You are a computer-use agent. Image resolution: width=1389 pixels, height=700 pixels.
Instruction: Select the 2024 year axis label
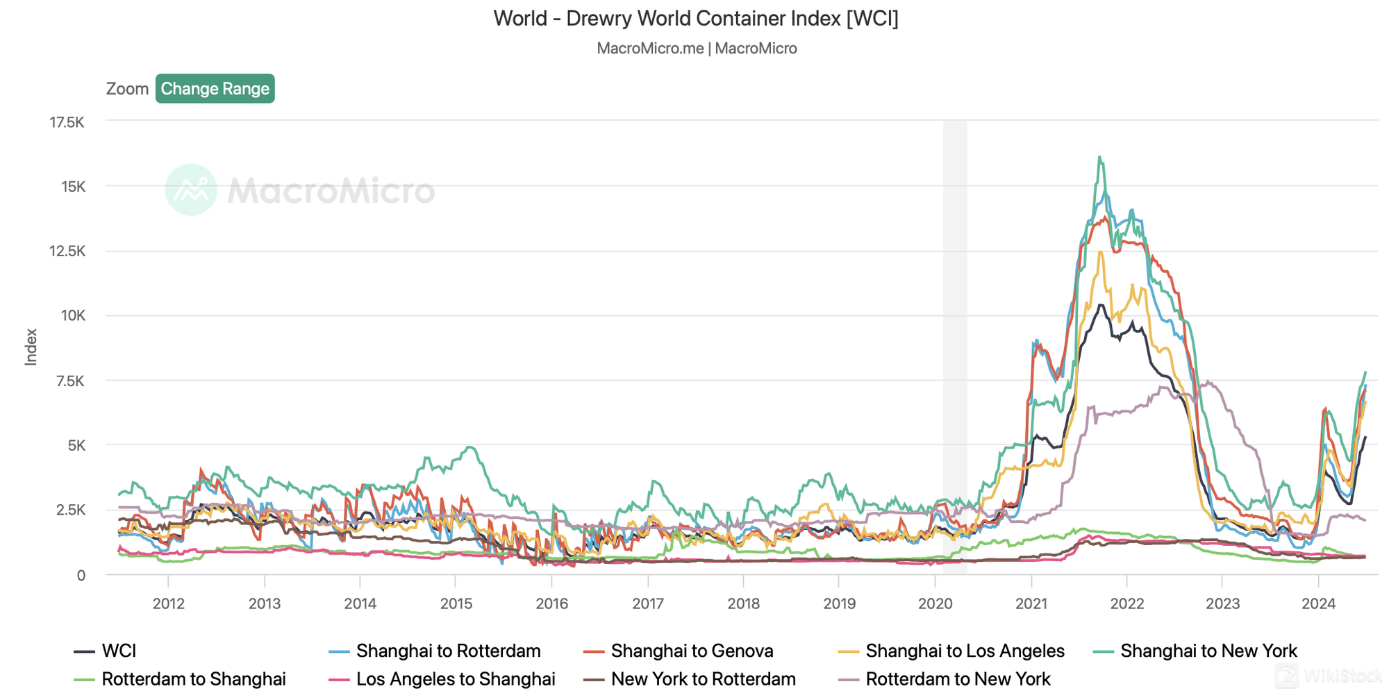point(1318,603)
